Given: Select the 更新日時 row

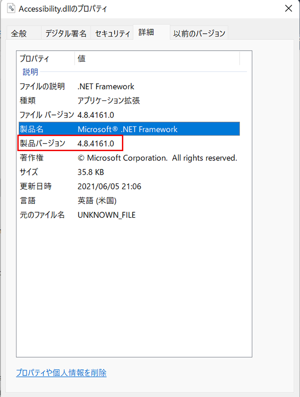Looking at the screenshot, I should pos(129,186).
